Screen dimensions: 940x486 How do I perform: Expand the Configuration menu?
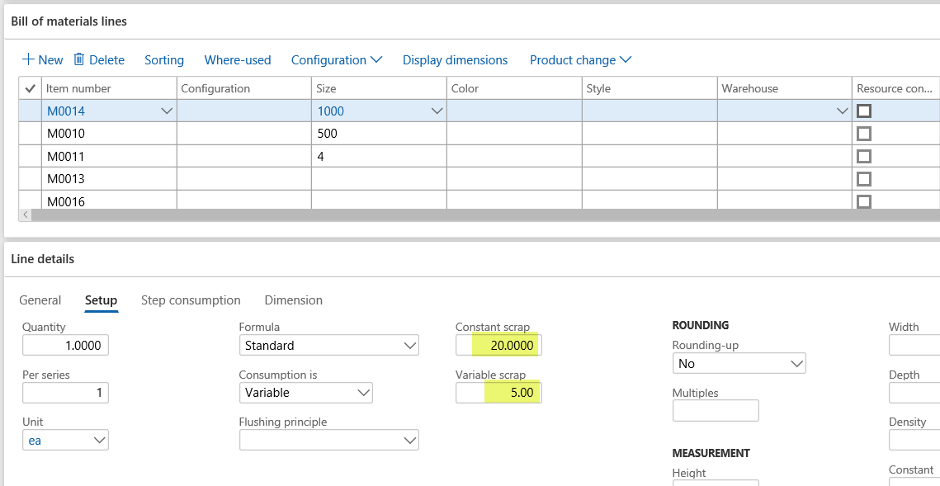click(x=337, y=60)
